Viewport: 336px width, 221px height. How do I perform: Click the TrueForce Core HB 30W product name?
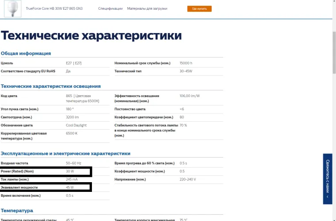[x=54, y=9]
